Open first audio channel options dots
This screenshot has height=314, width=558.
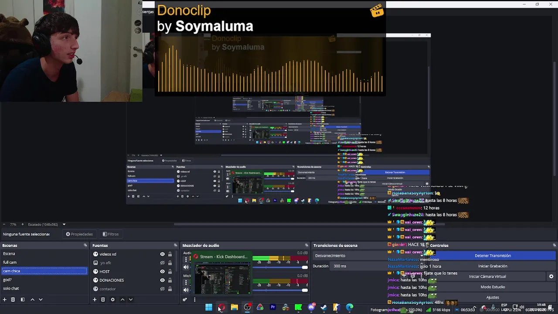(x=186, y=259)
